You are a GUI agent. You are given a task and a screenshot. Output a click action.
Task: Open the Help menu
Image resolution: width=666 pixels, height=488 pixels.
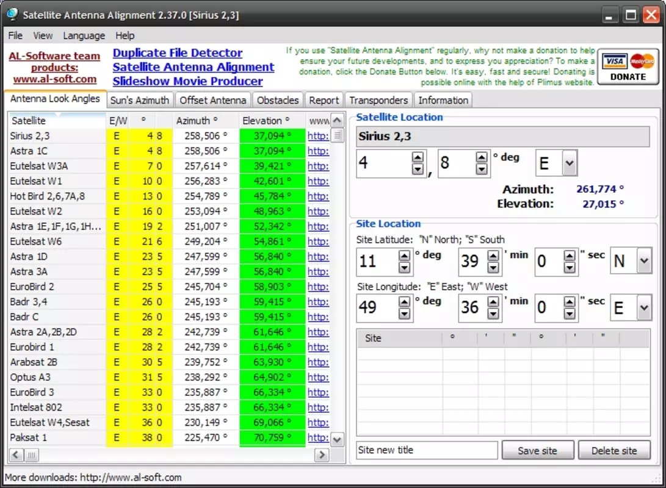[x=125, y=35]
